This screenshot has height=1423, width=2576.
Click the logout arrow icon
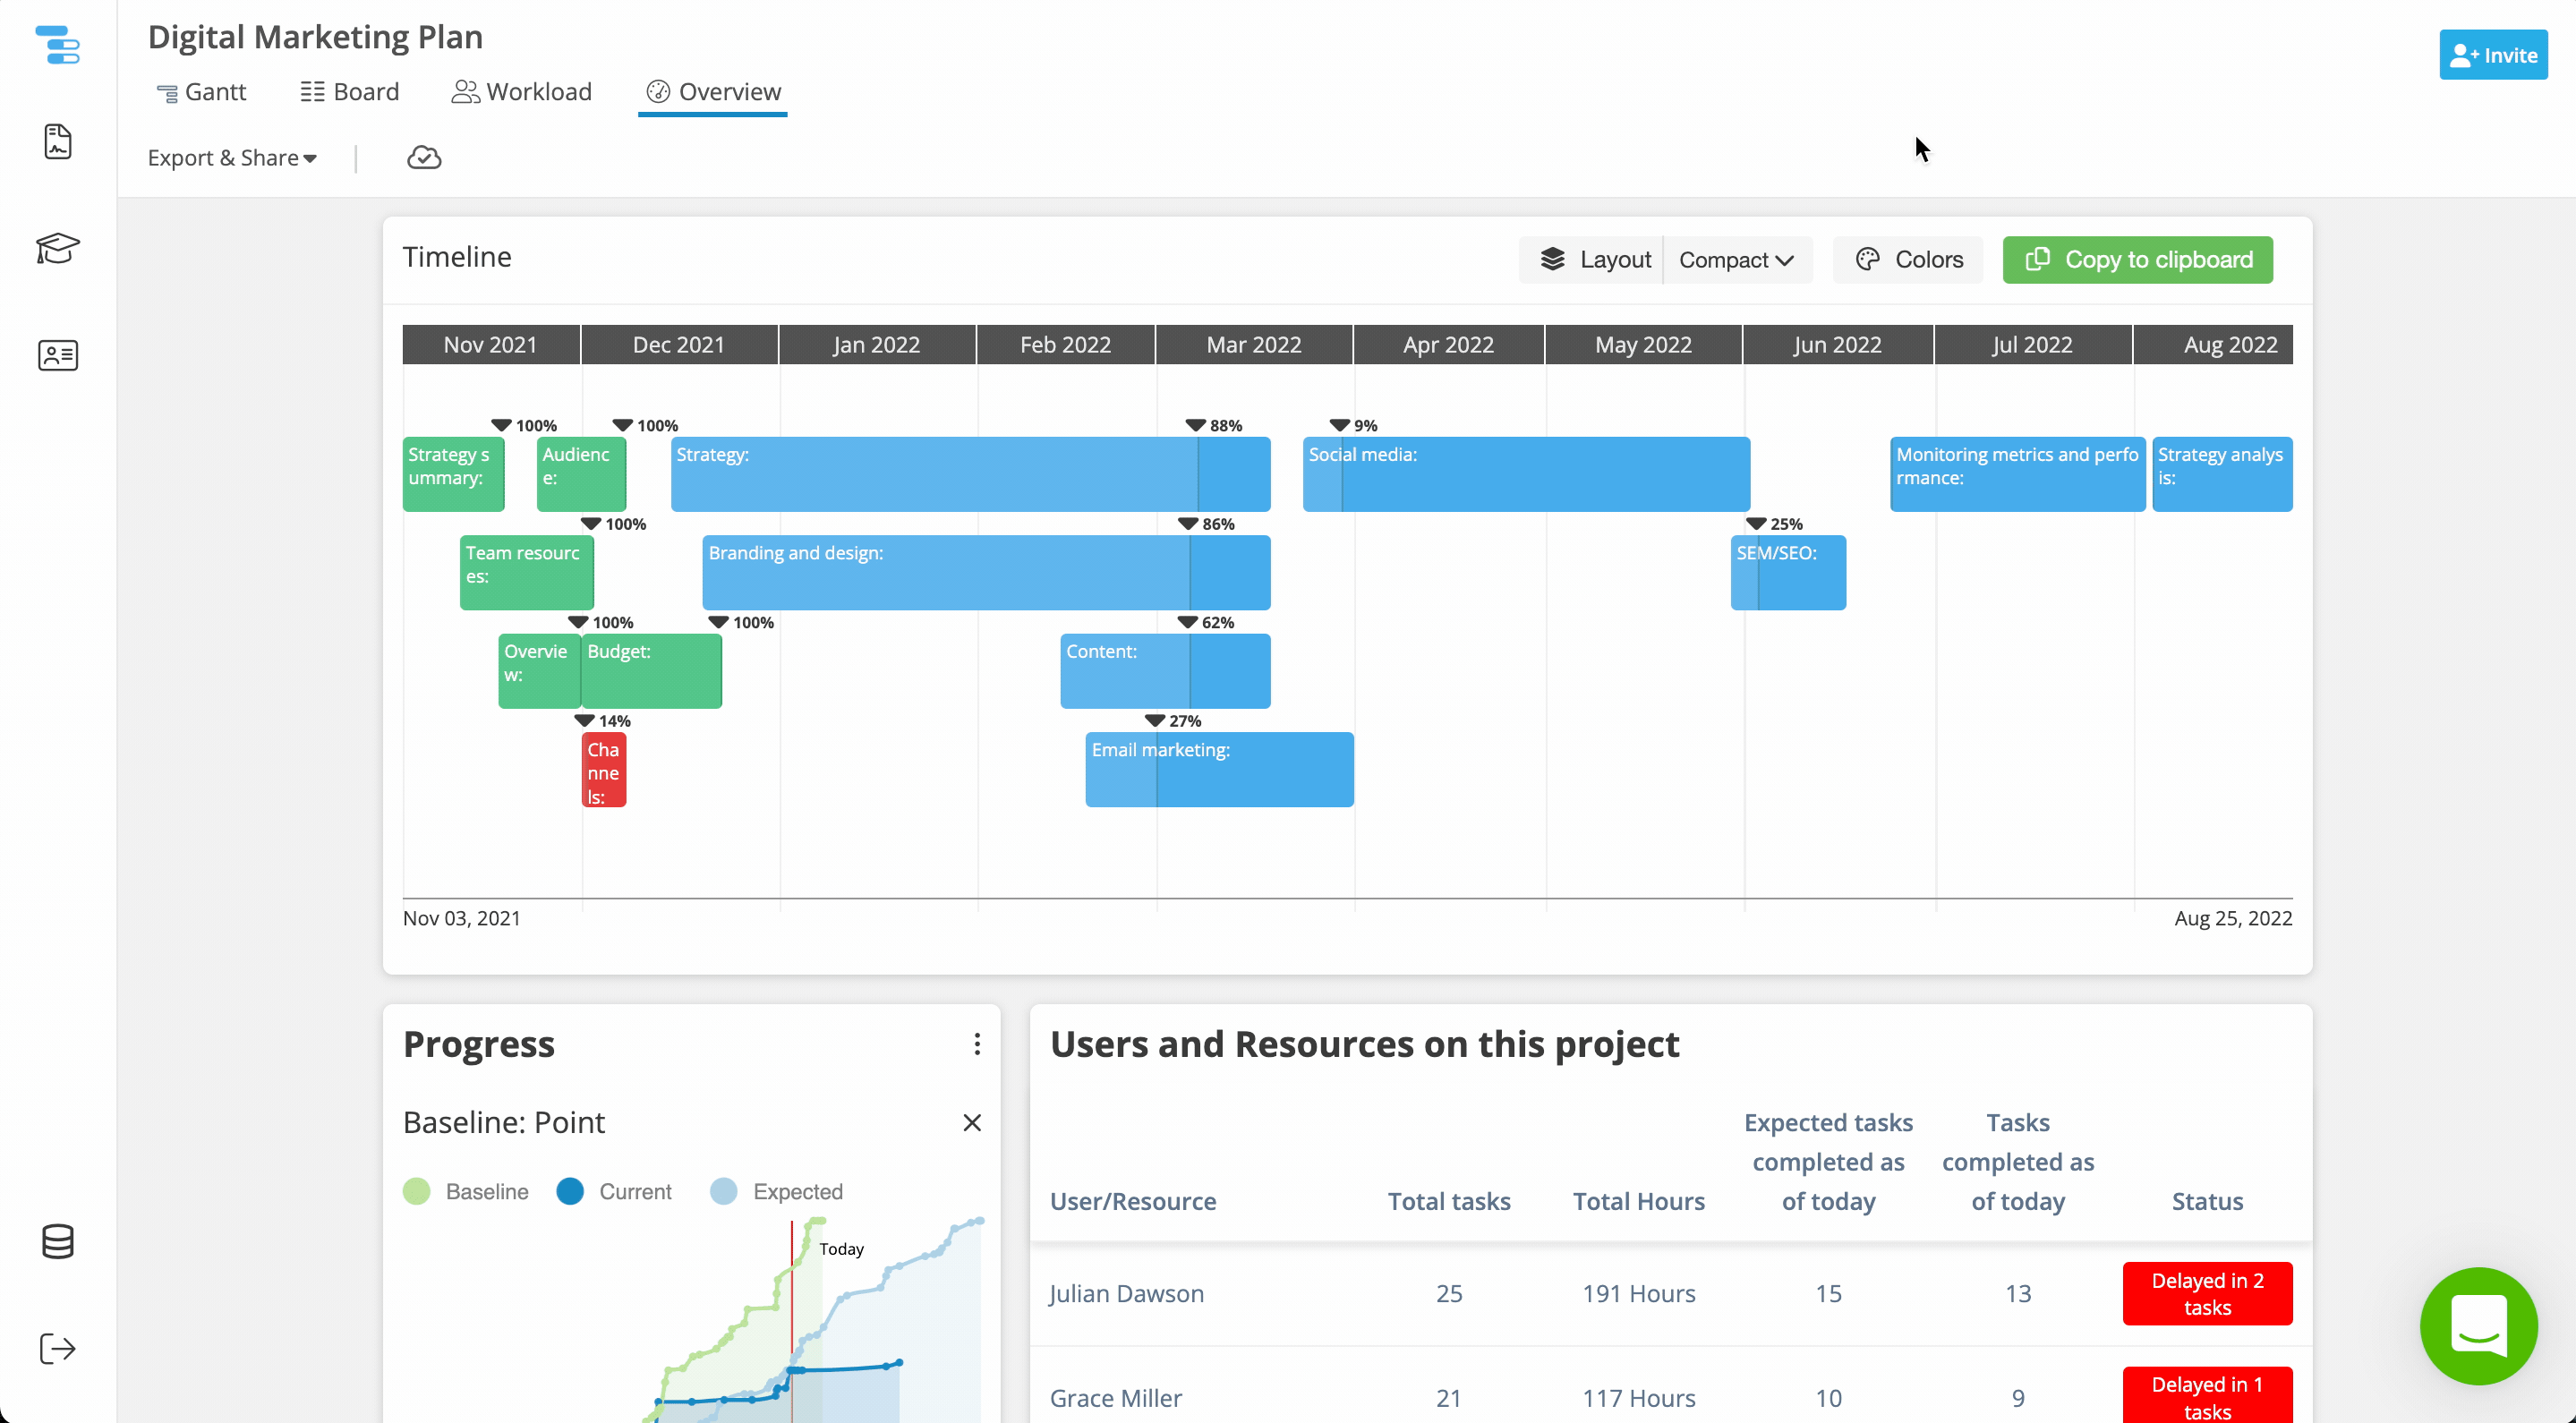click(x=58, y=1348)
